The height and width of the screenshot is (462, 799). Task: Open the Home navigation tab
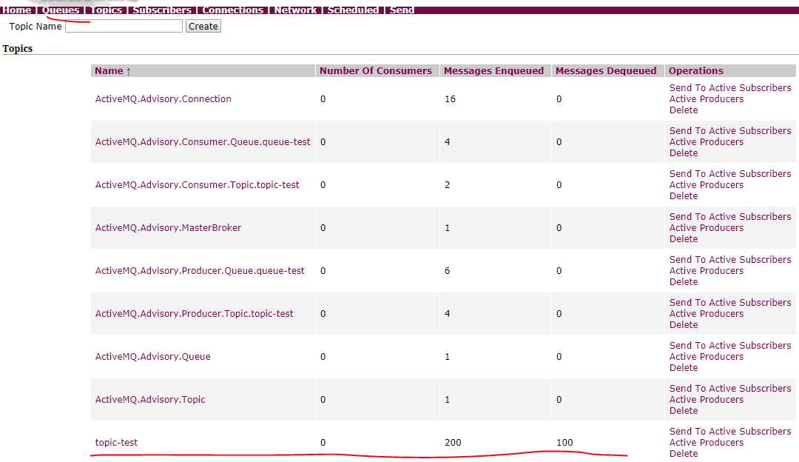tap(17, 10)
